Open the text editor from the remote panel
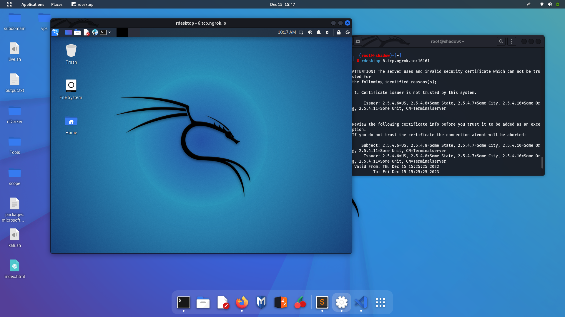Image resolution: width=565 pixels, height=317 pixels. [86, 32]
